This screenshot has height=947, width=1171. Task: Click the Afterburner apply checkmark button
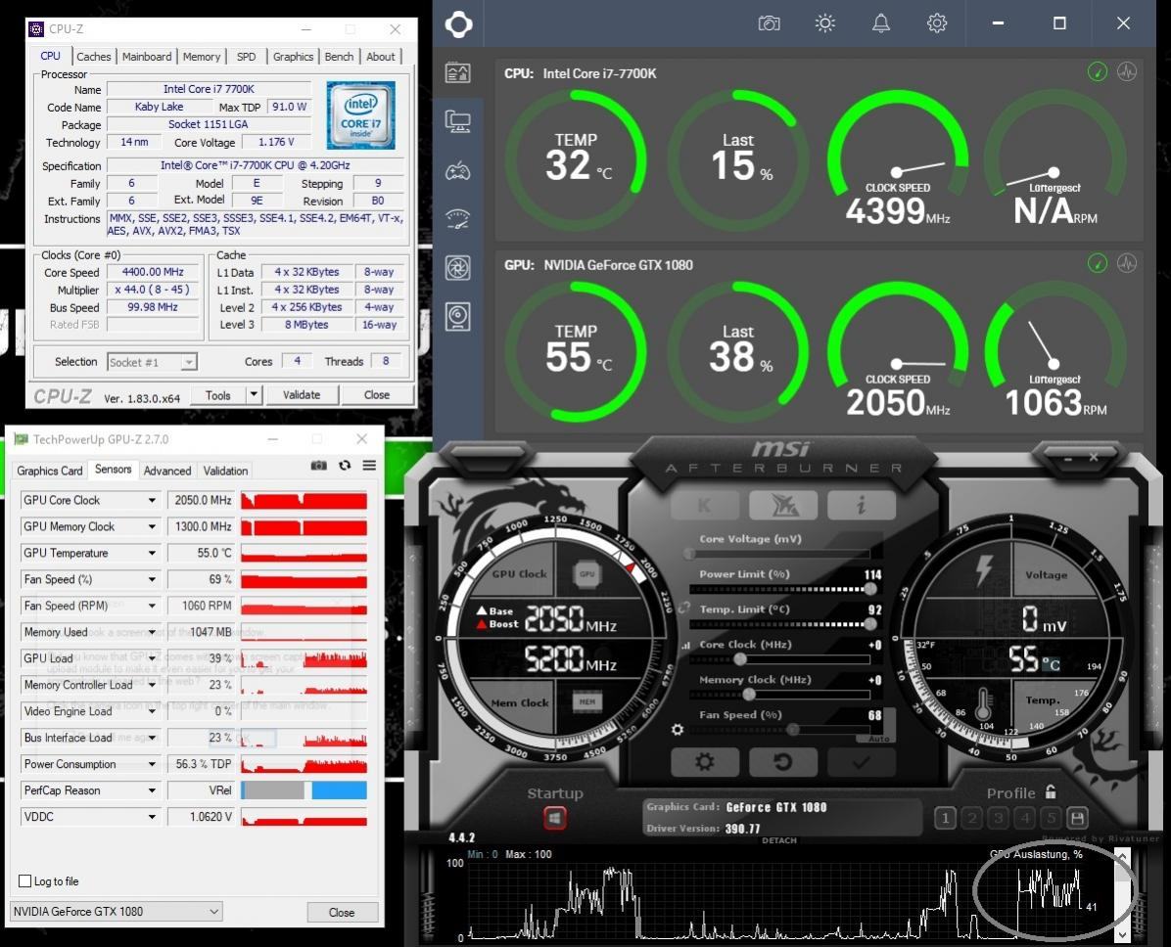tap(861, 762)
